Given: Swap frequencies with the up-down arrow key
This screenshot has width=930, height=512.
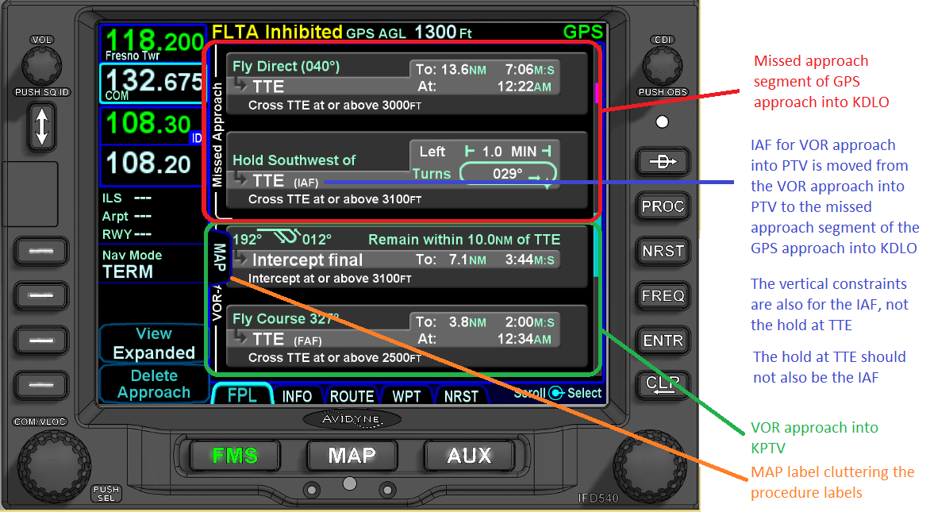Looking at the screenshot, I should 41,128.
